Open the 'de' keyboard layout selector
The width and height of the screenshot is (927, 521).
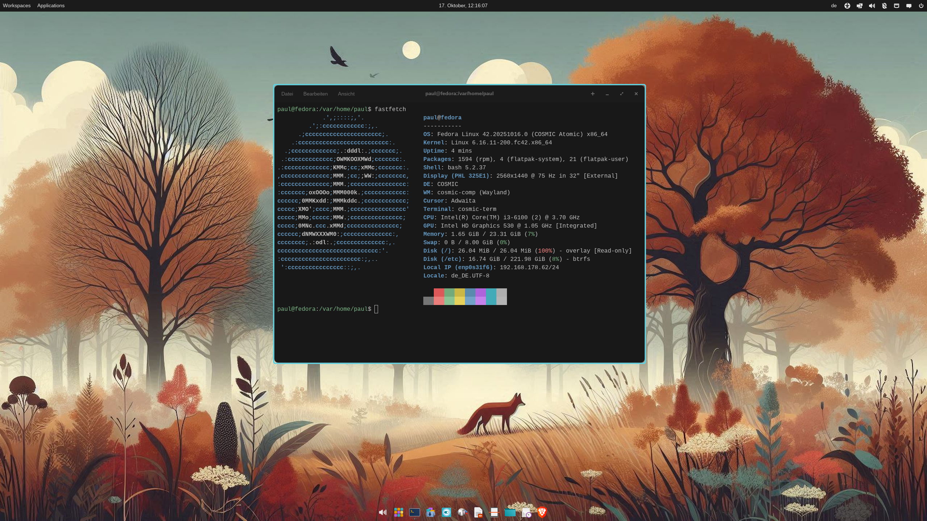click(x=834, y=6)
